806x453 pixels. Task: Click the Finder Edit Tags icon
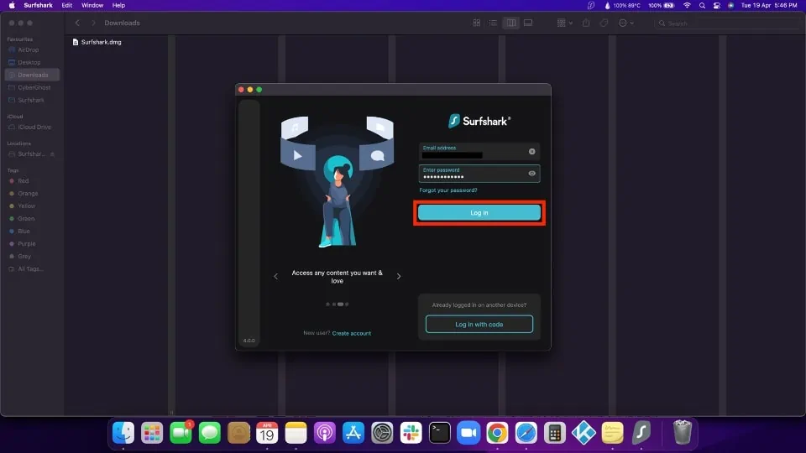[x=604, y=23]
